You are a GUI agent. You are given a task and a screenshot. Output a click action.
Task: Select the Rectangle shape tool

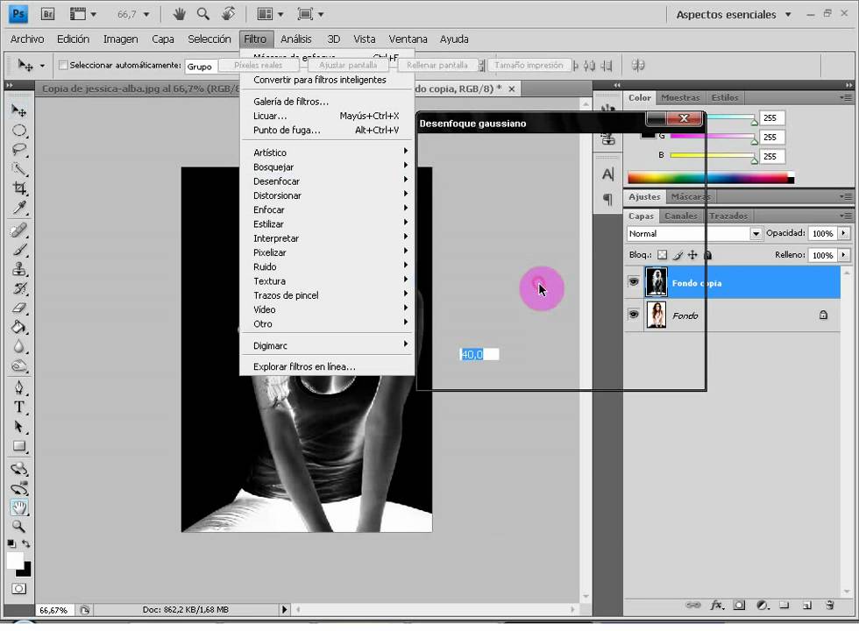(x=19, y=446)
